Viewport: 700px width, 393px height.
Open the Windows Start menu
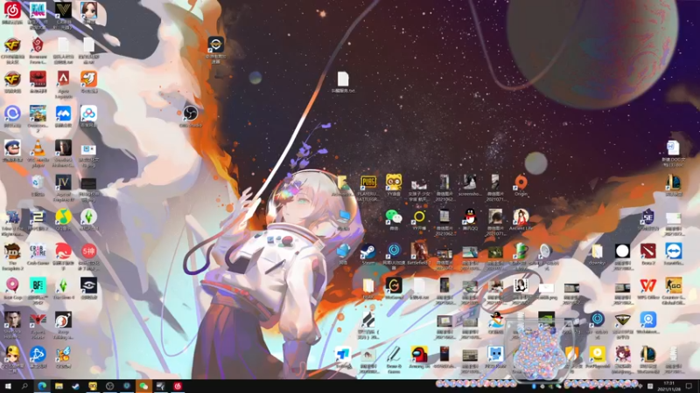(x=8, y=386)
